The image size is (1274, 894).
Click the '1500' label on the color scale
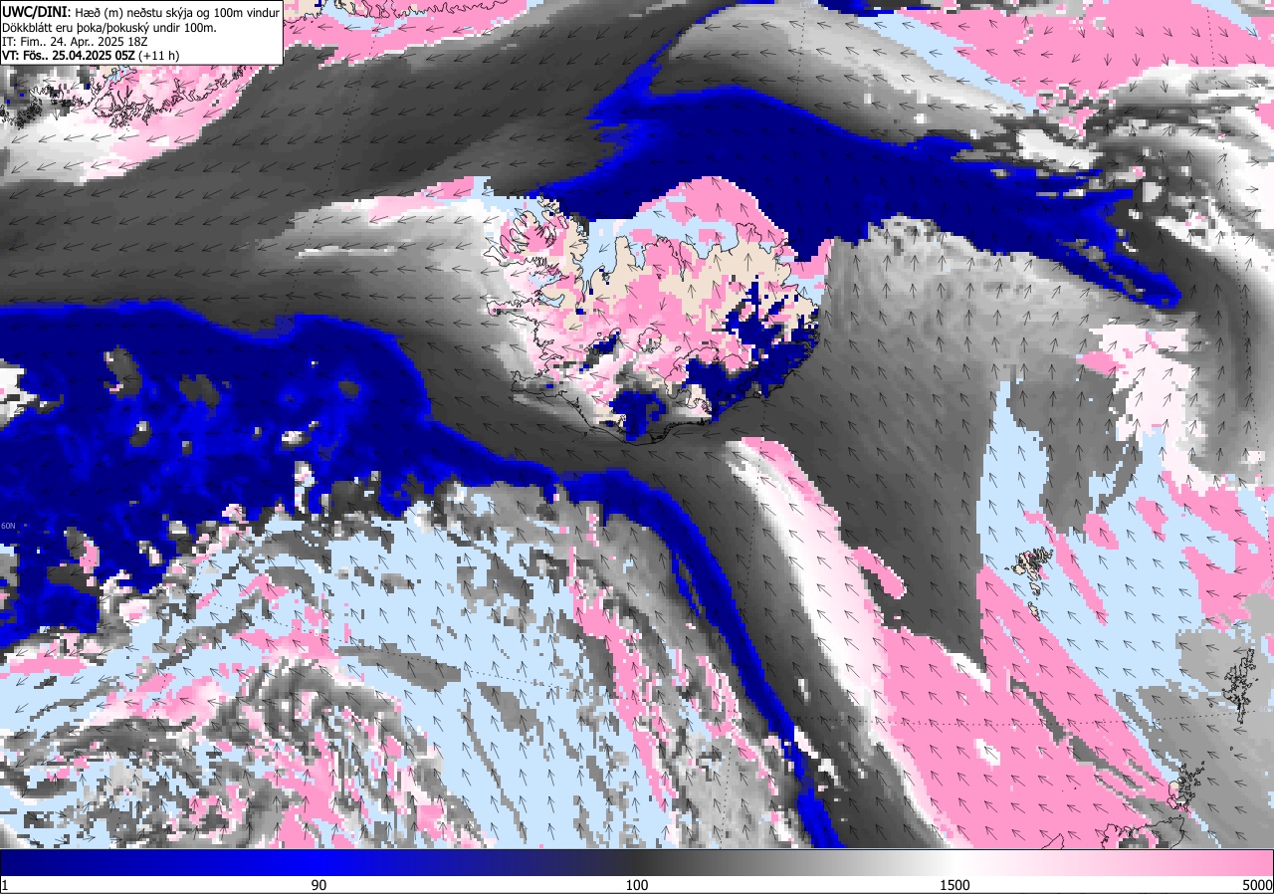956,885
